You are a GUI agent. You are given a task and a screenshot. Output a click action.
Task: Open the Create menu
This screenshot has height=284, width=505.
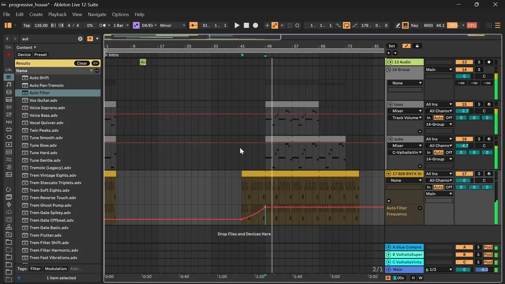(x=36, y=14)
